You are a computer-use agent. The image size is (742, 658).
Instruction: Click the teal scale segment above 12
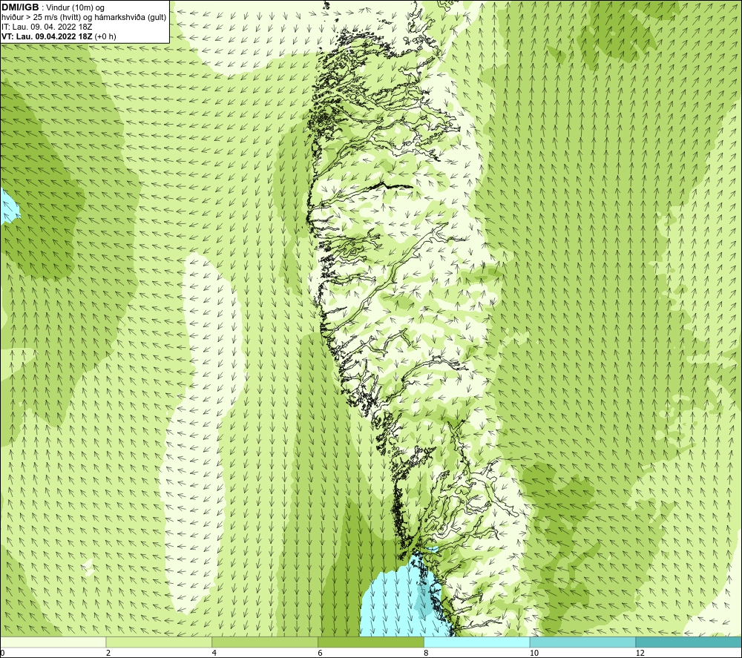[689, 642]
